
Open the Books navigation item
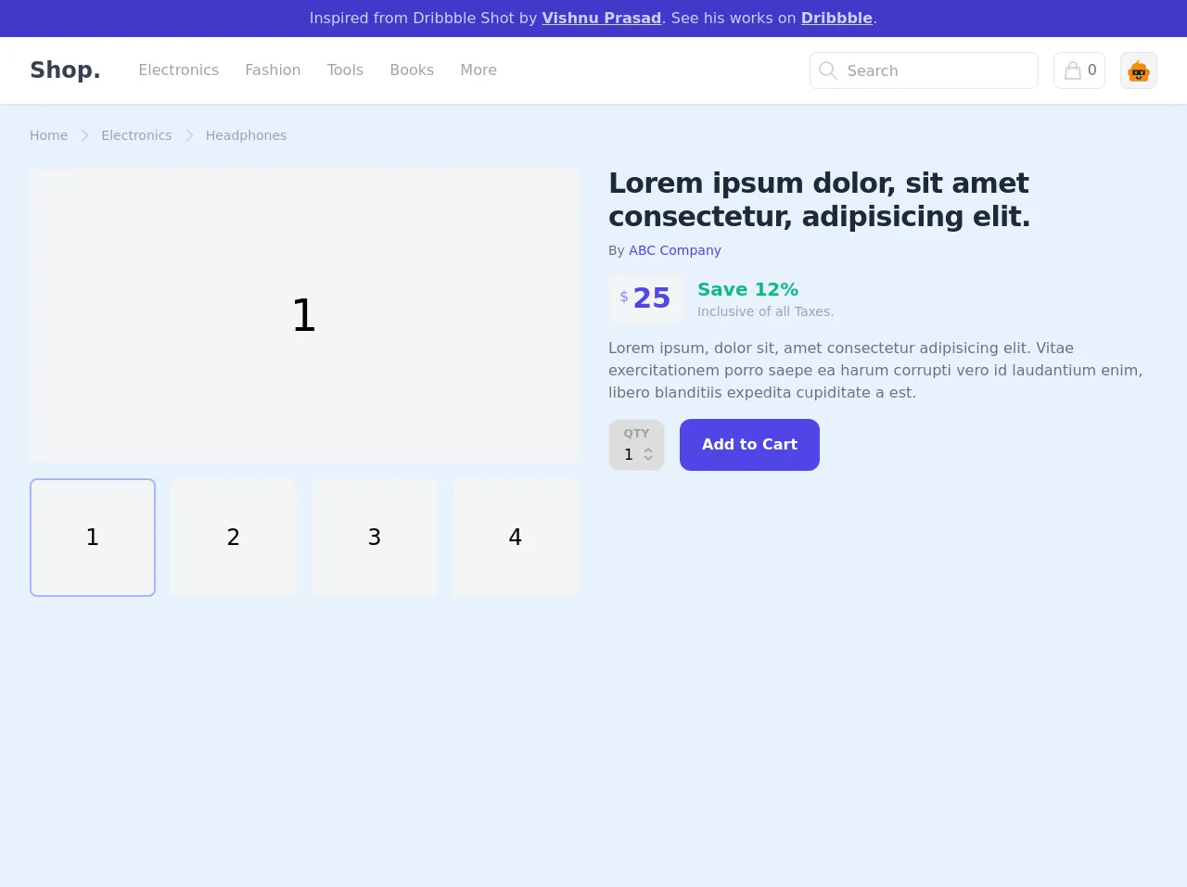pos(412,70)
